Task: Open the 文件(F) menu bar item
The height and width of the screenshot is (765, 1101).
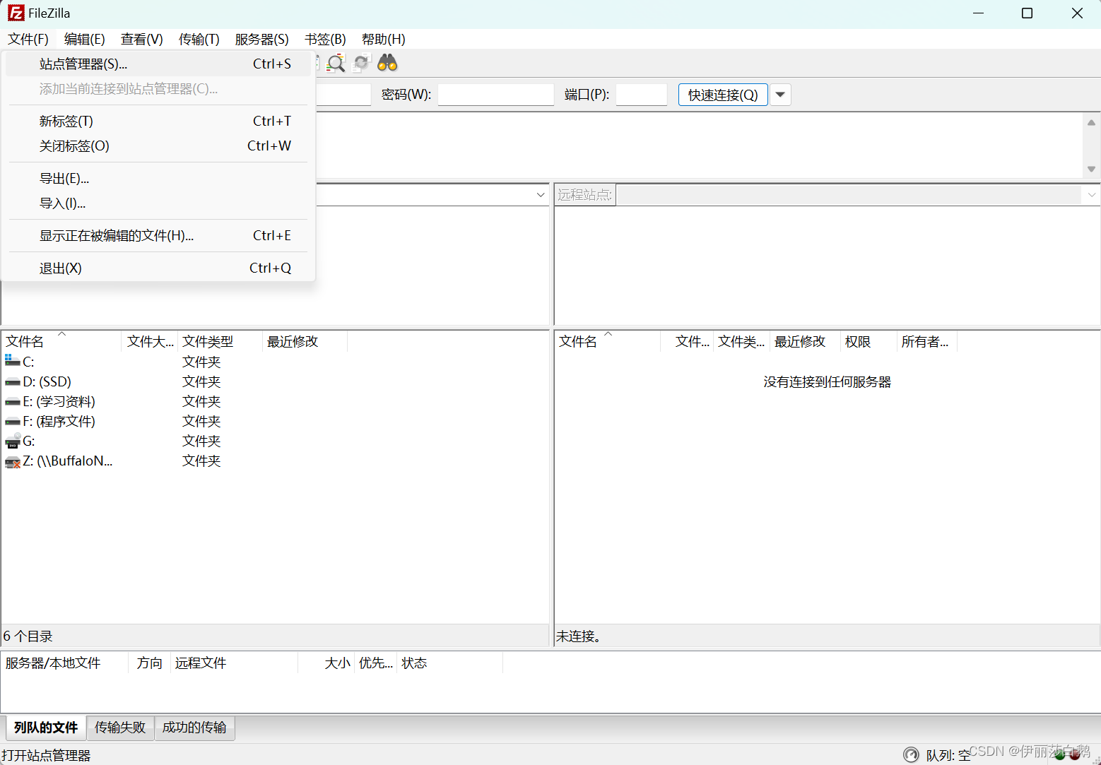Action: [x=28, y=39]
